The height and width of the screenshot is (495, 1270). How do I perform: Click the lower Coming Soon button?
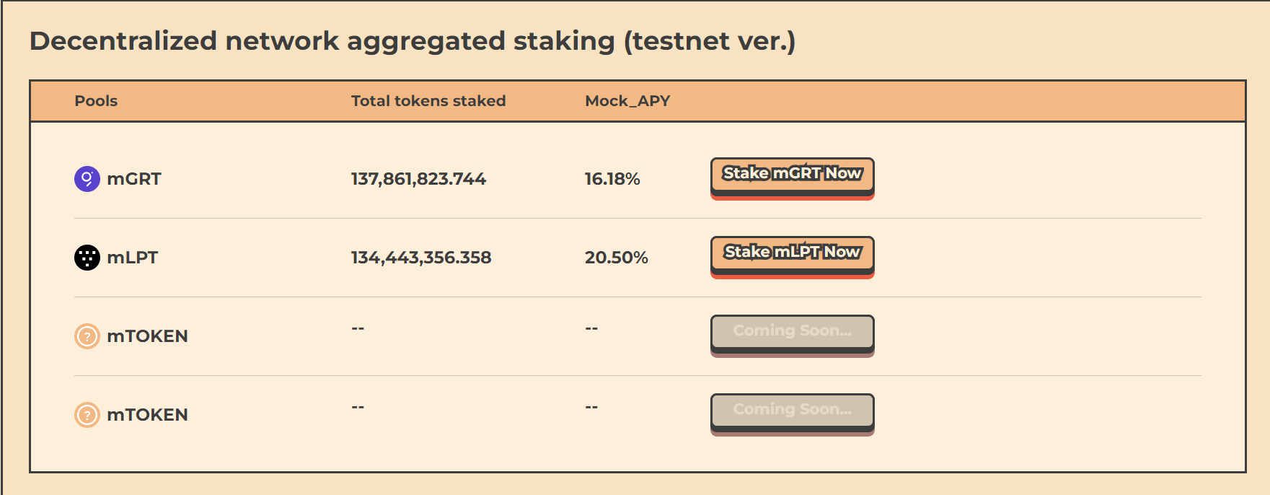click(792, 411)
